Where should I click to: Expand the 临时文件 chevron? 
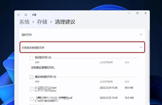click(x=141, y=34)
